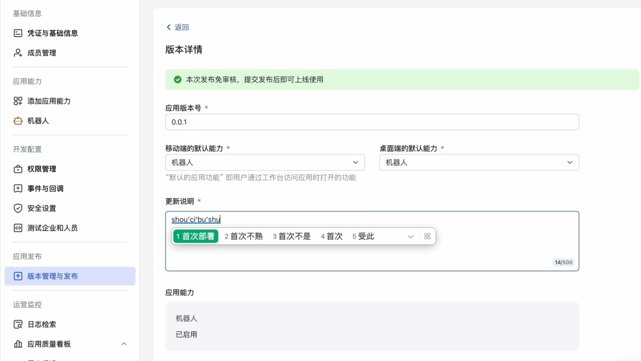This screenshot has height=361, width=641.
Task: Open 安全设置 section
Action: click(x=42, y=208)
